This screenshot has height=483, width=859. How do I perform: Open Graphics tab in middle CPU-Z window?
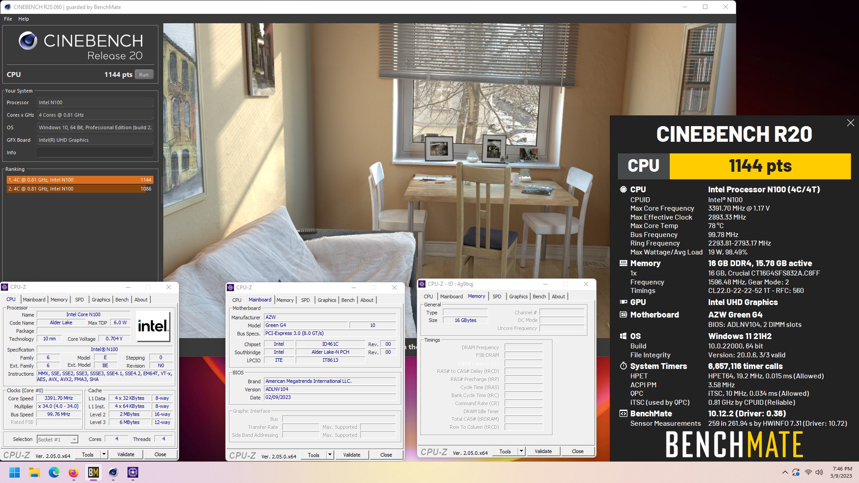click(327, 300)
